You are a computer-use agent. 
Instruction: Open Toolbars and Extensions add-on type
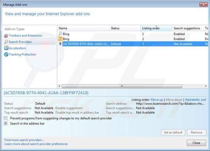(x=26, y=36)
